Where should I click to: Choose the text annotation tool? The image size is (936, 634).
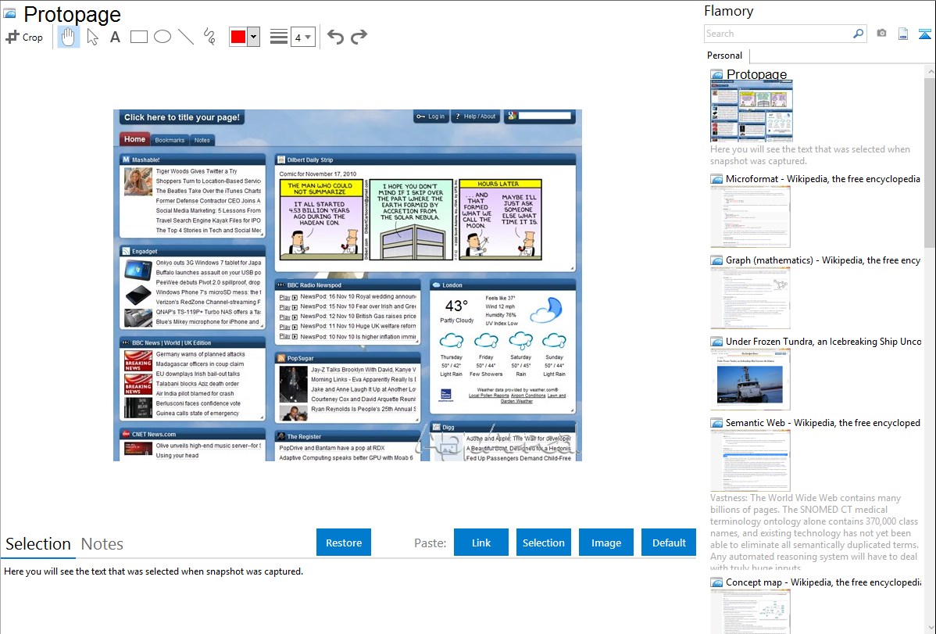click(x=115, y=37)
